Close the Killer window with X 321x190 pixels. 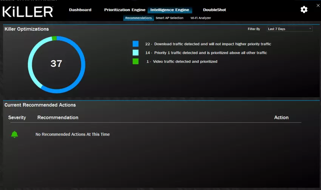[318, 5]
